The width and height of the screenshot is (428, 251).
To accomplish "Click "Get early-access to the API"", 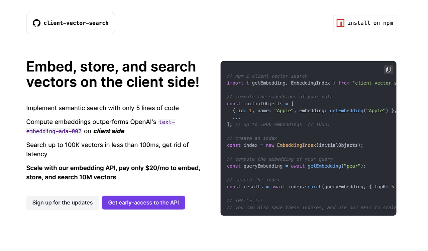I will pos(143,202).
